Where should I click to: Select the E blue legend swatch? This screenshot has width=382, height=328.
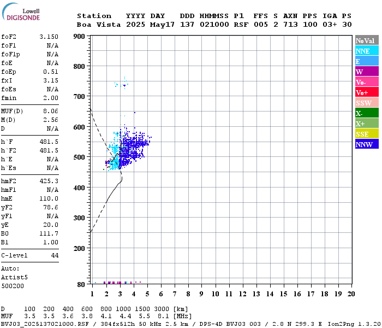pyautogui.click(x=367, y=61)
